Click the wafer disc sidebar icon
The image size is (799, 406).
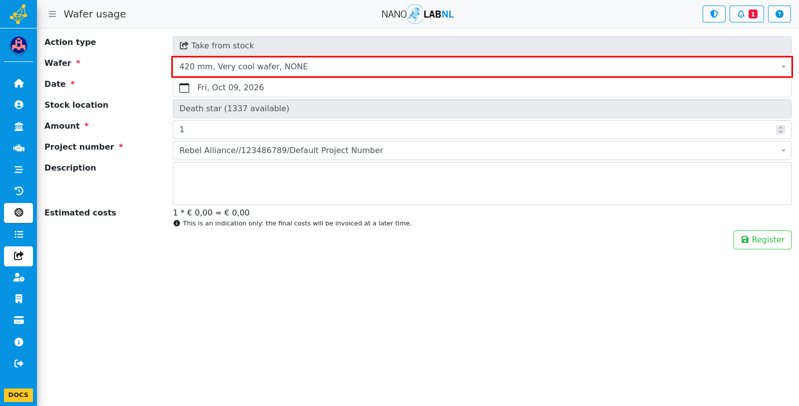tap(18, 212)
